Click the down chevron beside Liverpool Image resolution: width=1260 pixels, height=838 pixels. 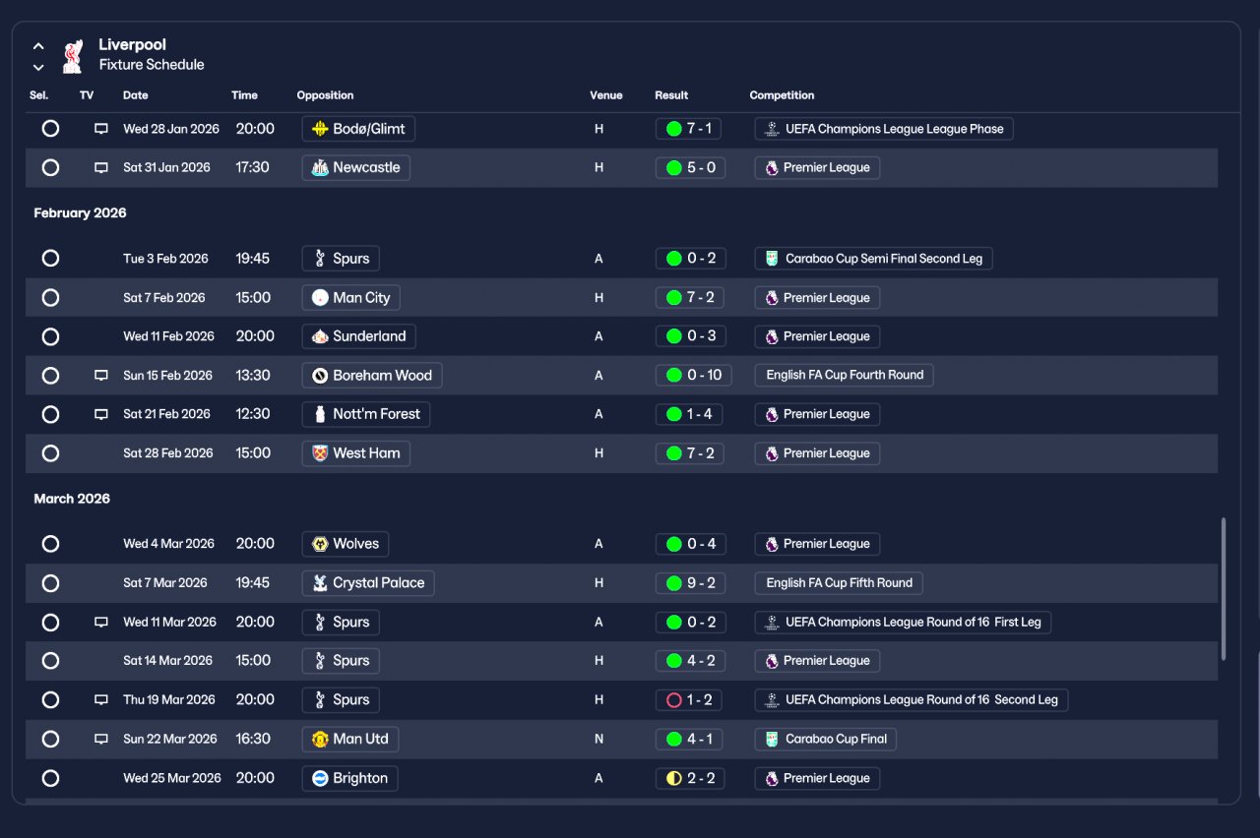pyautogui.click(x=38, y=67)
